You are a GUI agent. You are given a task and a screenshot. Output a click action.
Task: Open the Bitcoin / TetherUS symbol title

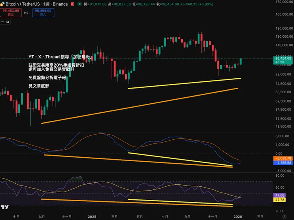coord(37,4)
